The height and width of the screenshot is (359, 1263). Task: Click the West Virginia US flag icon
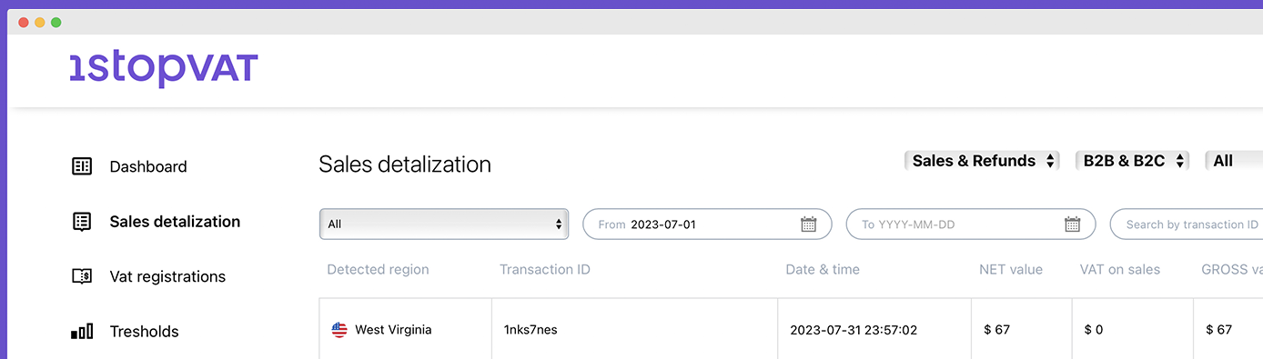click(x=339, y=330)
